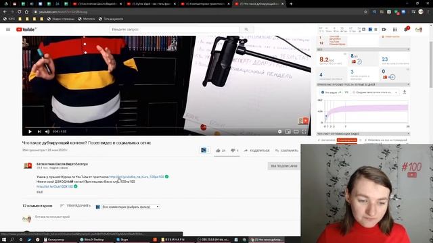
Task: Share the video via ПОДЕЛИТЬСЯ
Action: 256,151
